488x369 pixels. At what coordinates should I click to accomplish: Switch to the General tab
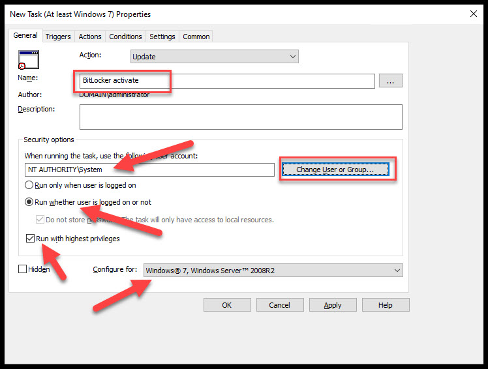[25, 35]
